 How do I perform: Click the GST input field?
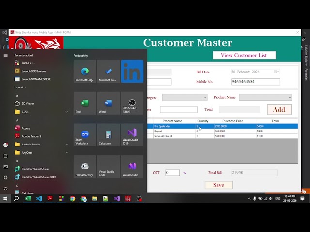[x=172, y=173]
